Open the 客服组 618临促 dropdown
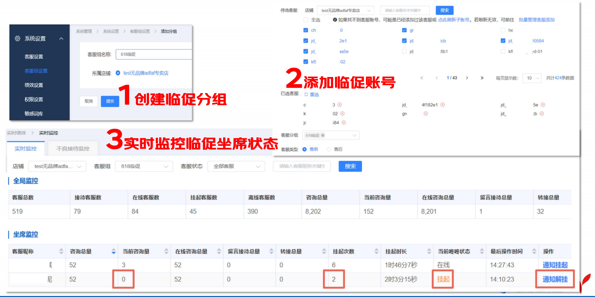 point(144,166)
